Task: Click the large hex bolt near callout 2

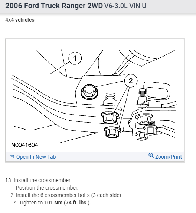Action: 89,91
